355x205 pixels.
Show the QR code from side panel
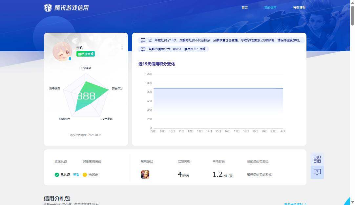(x=317, y=159)
